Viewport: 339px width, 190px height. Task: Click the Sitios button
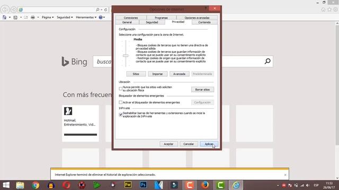tap(136, 74)
